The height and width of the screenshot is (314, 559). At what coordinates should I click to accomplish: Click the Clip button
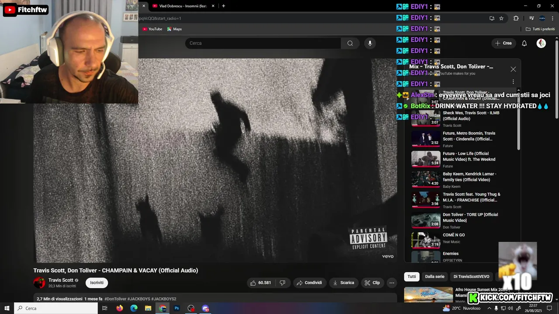click(x=372, y=283)
